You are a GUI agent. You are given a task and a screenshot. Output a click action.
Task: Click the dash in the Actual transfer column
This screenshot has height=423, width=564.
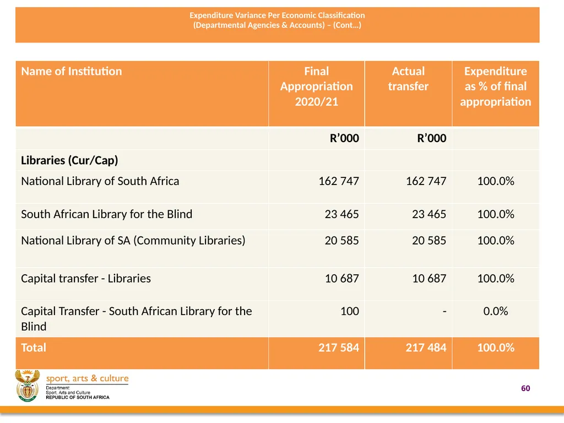(444, 312)
